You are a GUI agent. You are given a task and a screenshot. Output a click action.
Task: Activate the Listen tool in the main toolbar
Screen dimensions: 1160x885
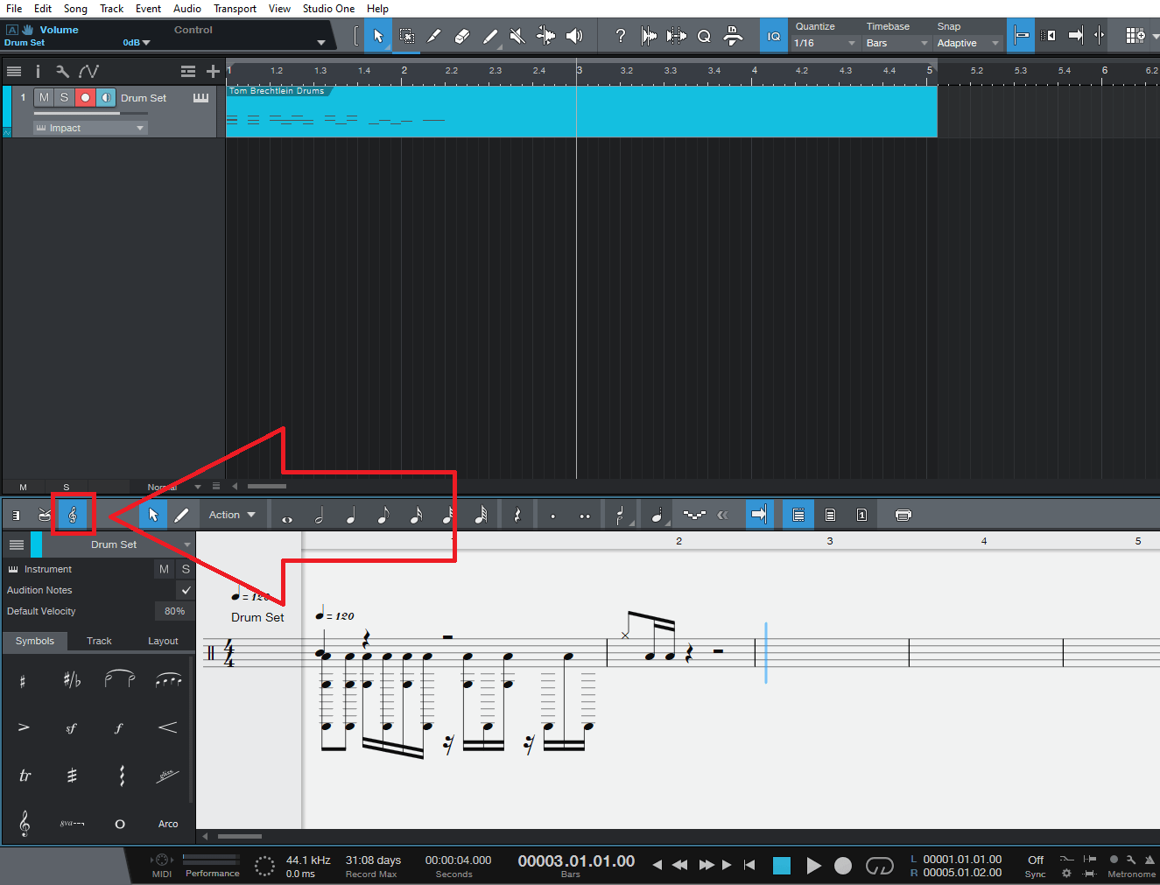point(574,35)
